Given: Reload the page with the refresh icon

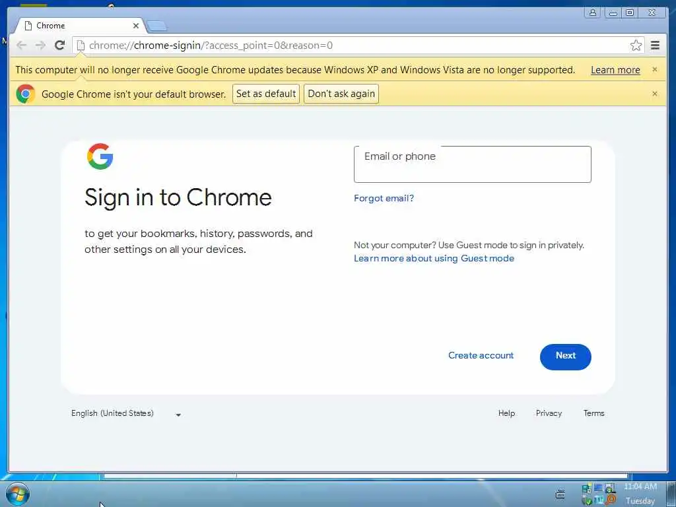Looking at the screenshot, I should coord(60,46).
